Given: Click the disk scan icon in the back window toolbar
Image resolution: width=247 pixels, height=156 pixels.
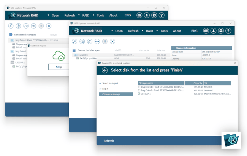Looking at the screenshot, I should click(18, 26).
